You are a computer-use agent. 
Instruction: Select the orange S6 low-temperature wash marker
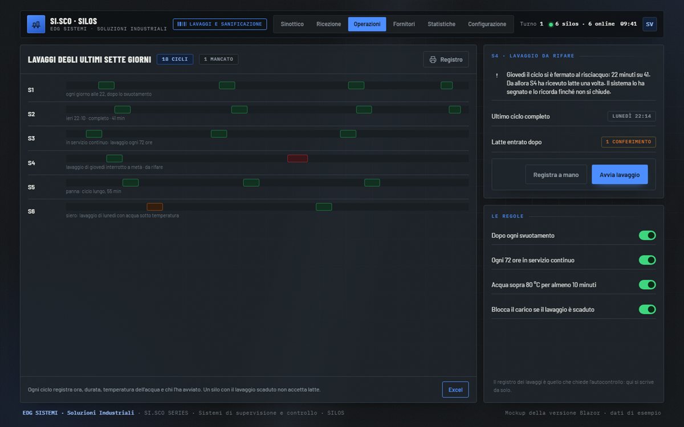154,207
